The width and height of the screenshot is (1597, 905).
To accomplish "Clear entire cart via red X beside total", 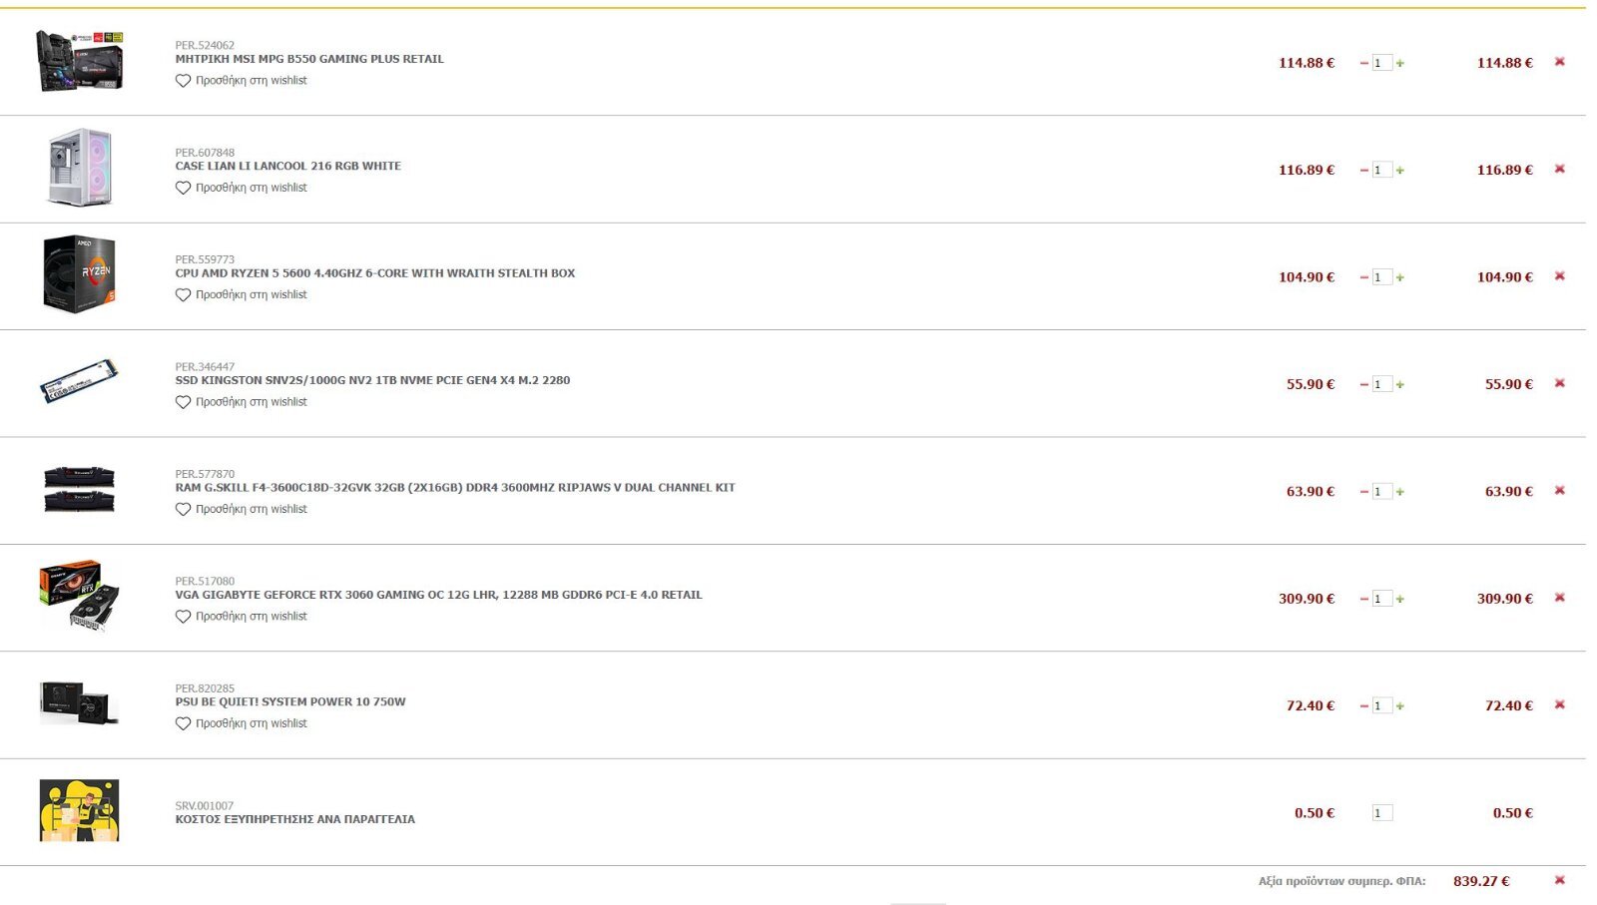I will coord(1559,880).
